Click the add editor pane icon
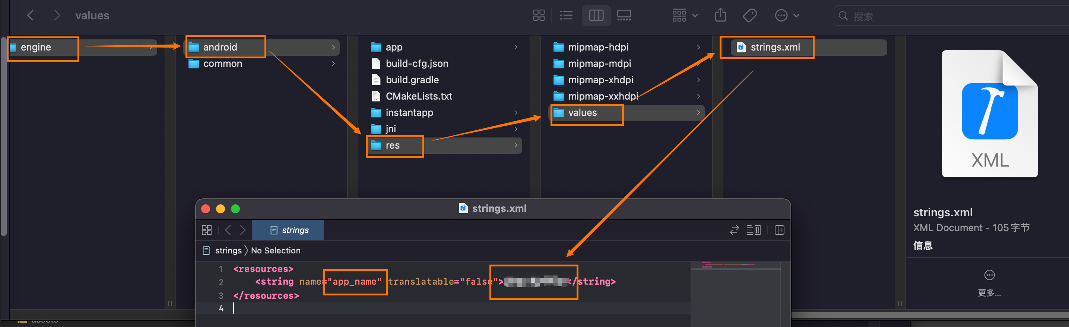The width and height of the screenshot is (1069, 327). coord(779,230)
